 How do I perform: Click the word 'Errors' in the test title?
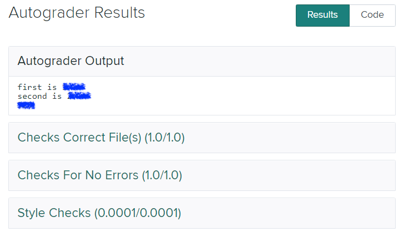point(120,175)
